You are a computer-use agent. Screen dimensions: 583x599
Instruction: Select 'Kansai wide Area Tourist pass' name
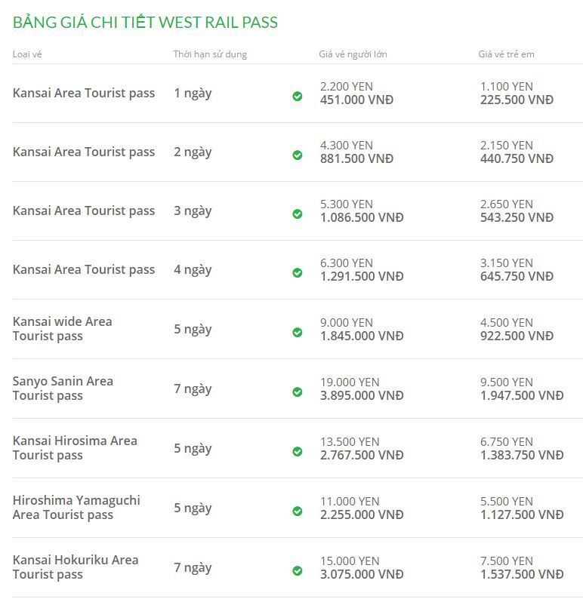point(62,328)
